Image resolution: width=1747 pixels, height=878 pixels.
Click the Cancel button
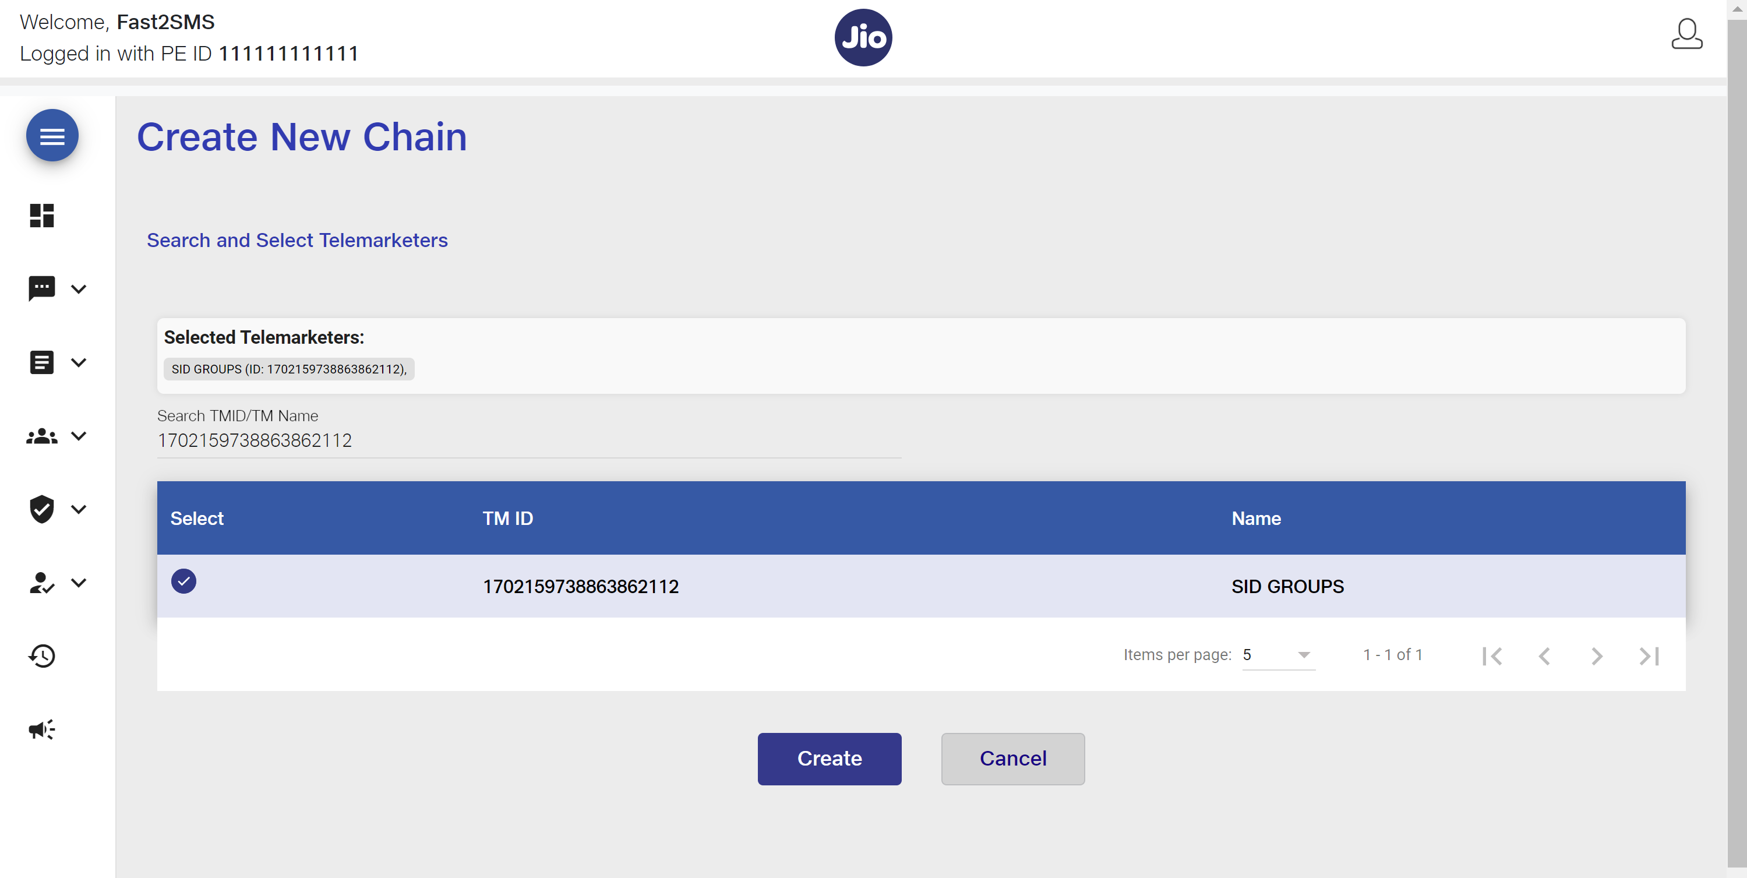pos(1012,759)
